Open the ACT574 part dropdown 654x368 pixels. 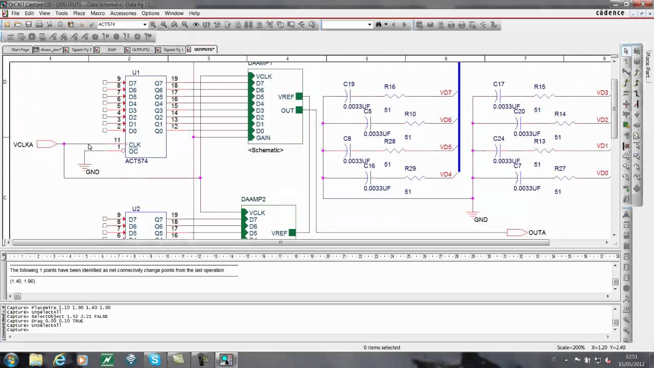coord(145,24)
